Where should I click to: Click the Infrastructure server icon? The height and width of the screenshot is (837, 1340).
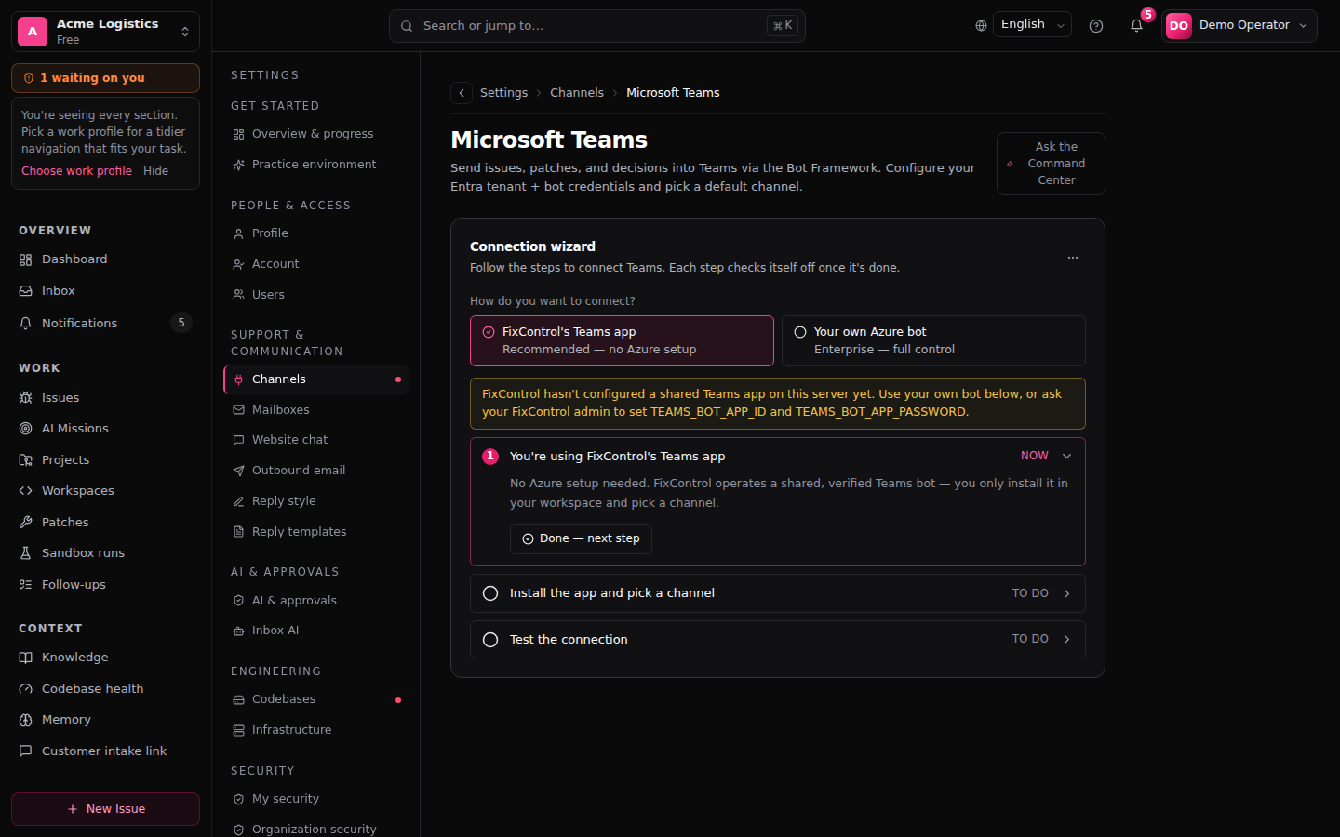[239, 730]
